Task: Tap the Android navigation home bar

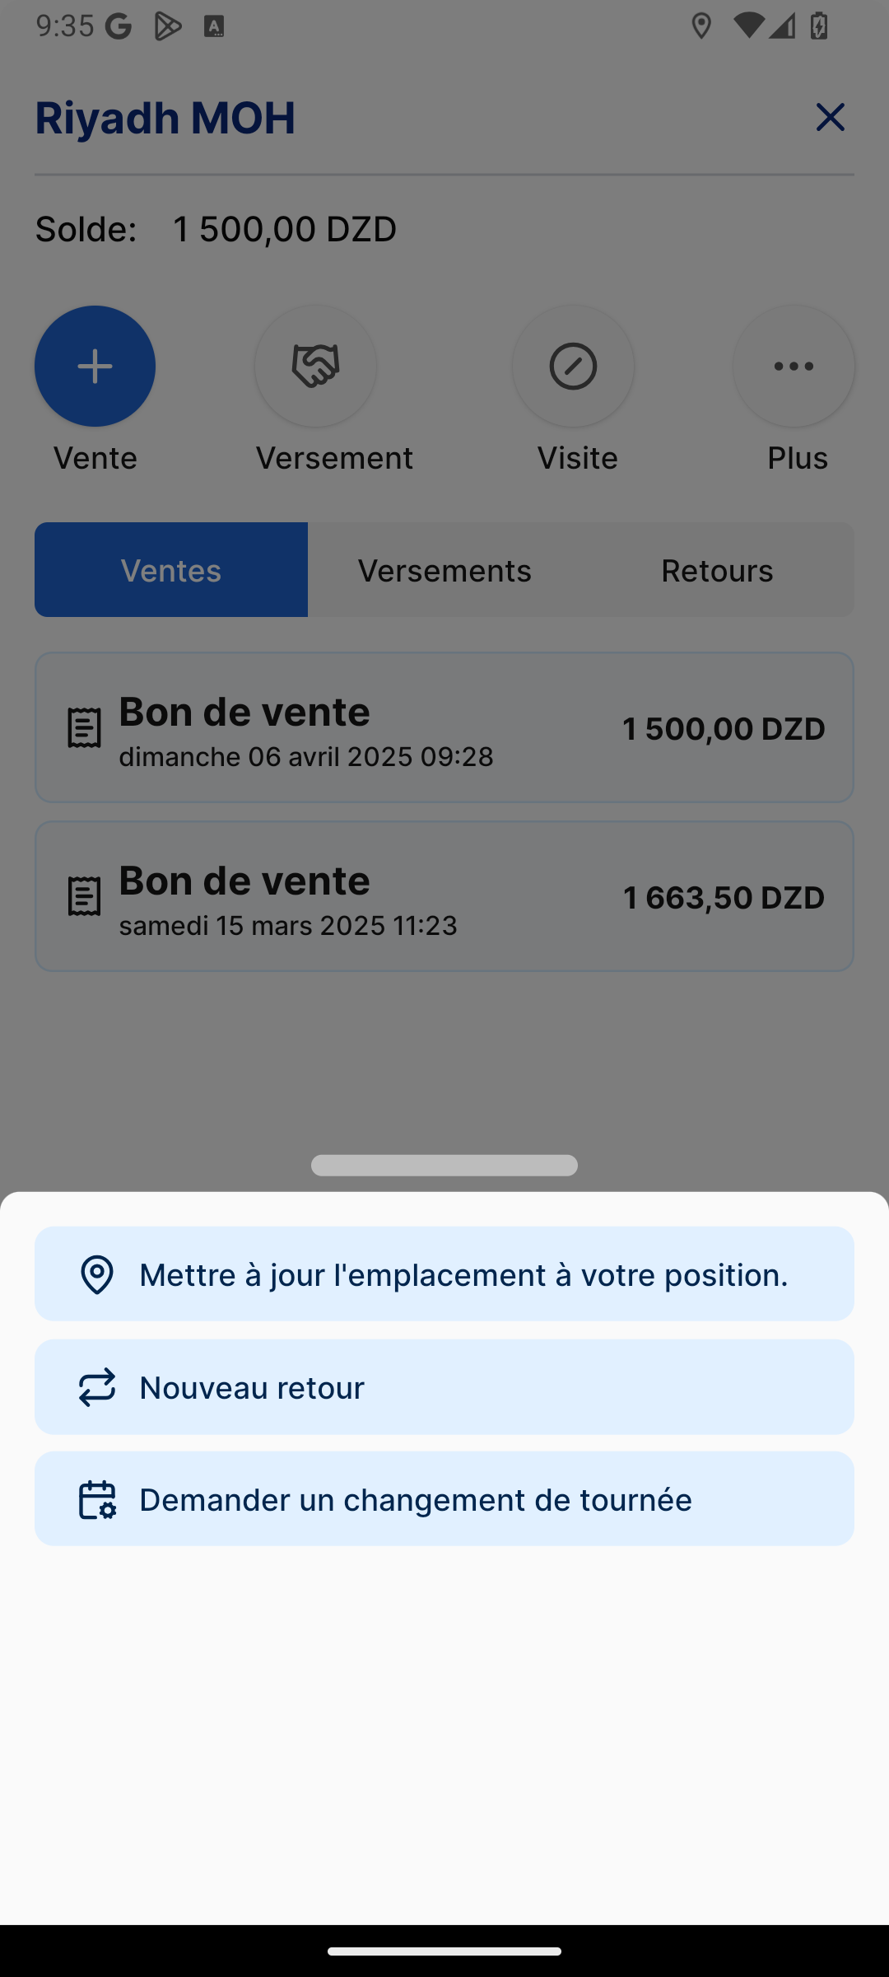Action: tap(444, 1951)
